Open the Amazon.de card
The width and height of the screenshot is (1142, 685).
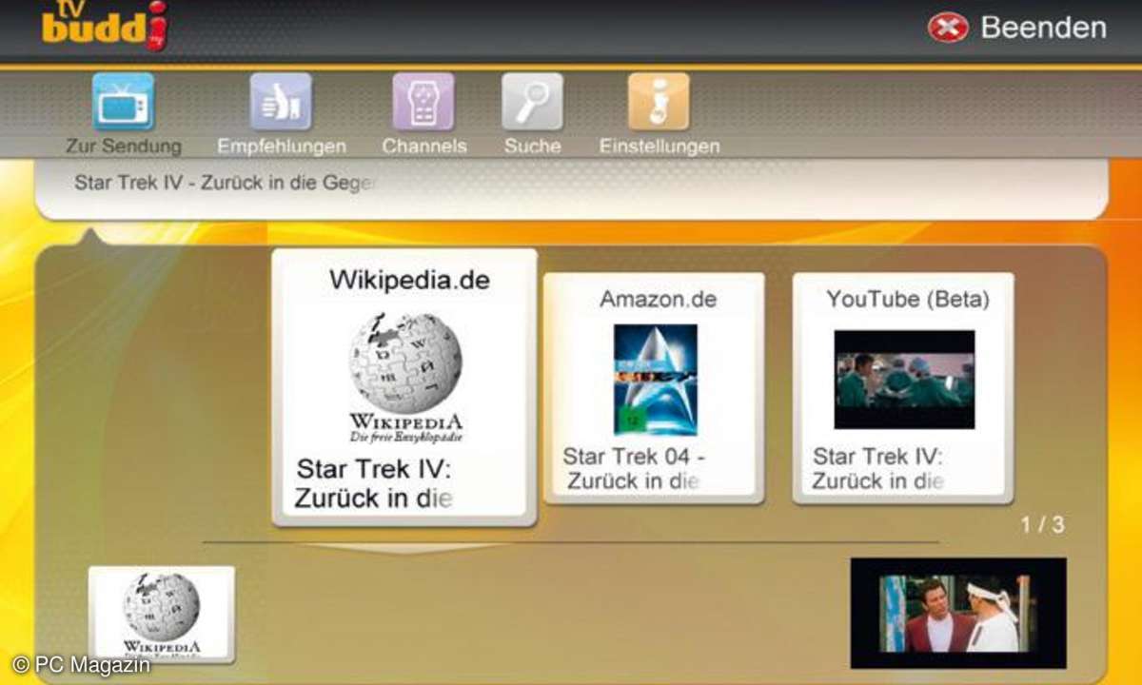(654, 388)
